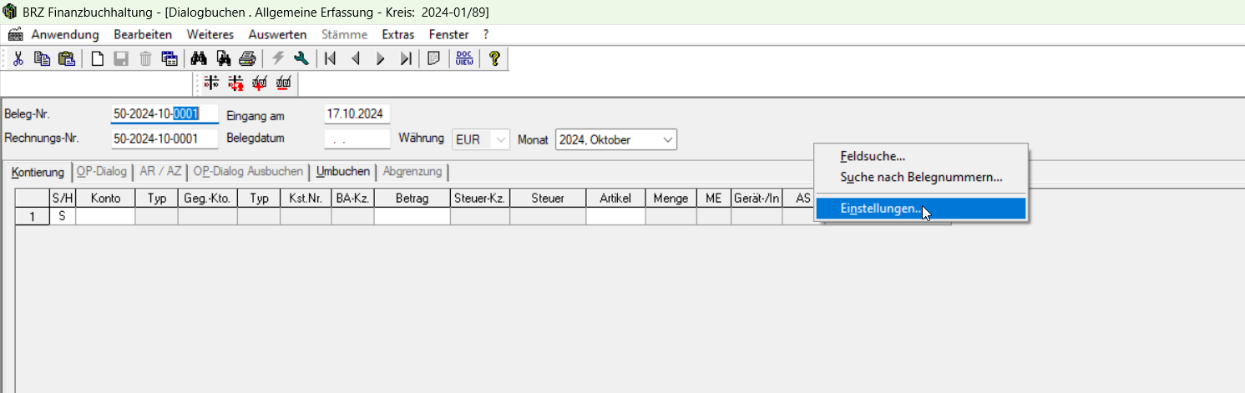Click the Eingang am date field
The height and width of the screenshot is (393, 1245).
(x=357, y=114)
